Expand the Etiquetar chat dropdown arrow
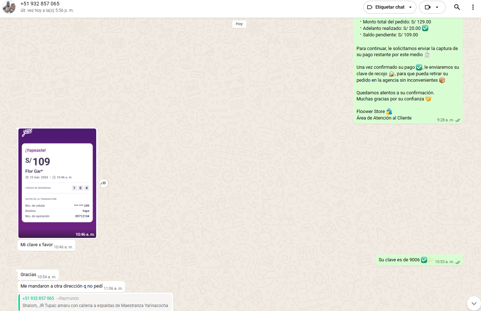Screen dimensions: 481x311 pyautogui.click(x=410, y=7)
